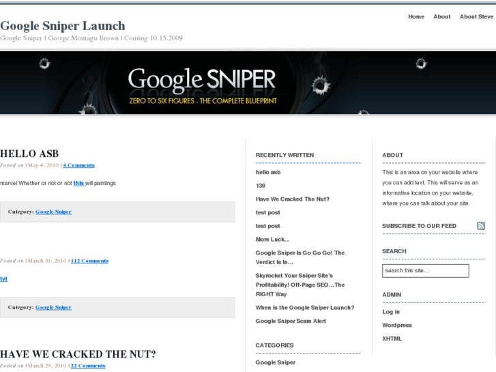Go to the About nav page
496x372 pixels.
pos(442,16)
